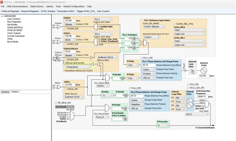
Task: Open the VCO_MUX VCO1 dropdown
Action: [x=197, y=114]
